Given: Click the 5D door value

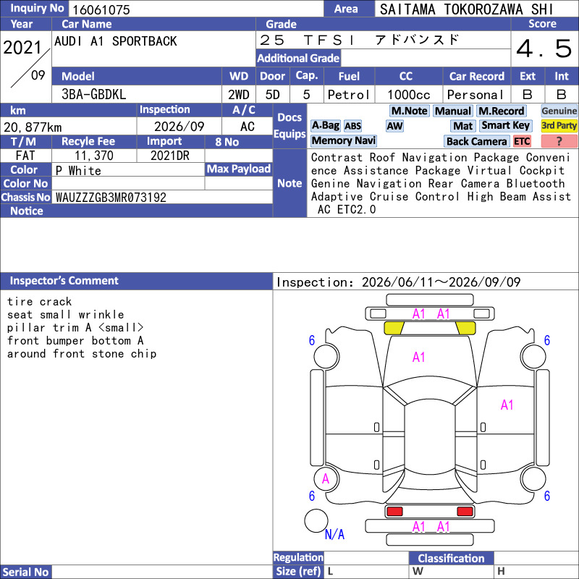Looking at the screenshot, I should click(273, 95).
